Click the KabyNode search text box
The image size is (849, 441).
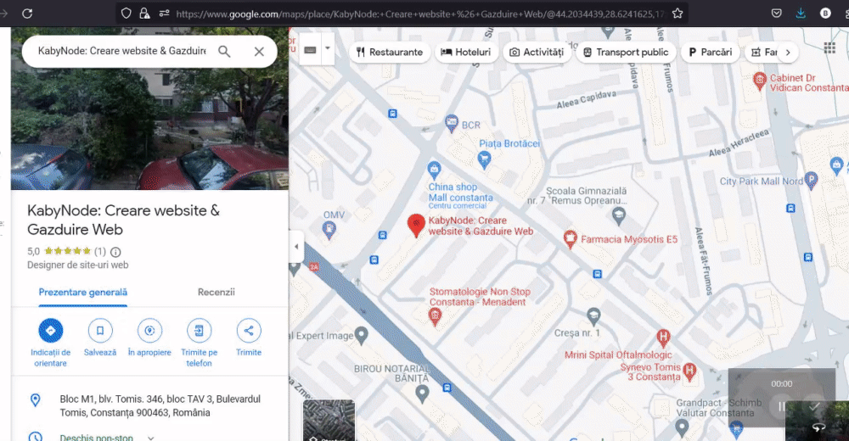(121, 52)
